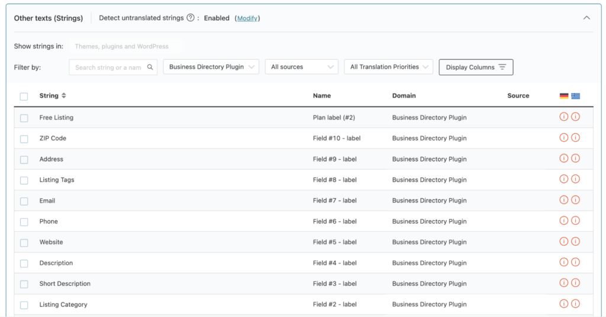Open the Modify link
Viewport: 606px width, 317px height.
point(247,18)
